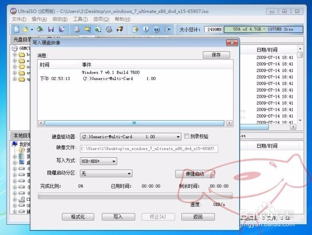Click the Make CD/DVD image icon
The image size is (312, 235).
coord(77,30)
